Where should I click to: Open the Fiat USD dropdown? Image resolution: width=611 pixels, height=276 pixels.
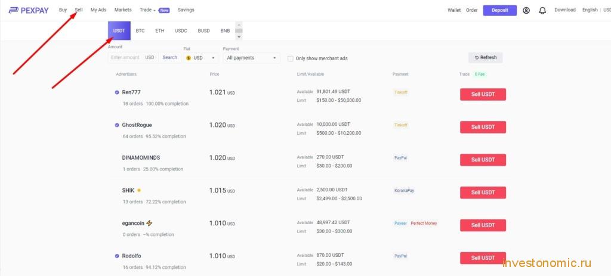click(x=201, y=58)
